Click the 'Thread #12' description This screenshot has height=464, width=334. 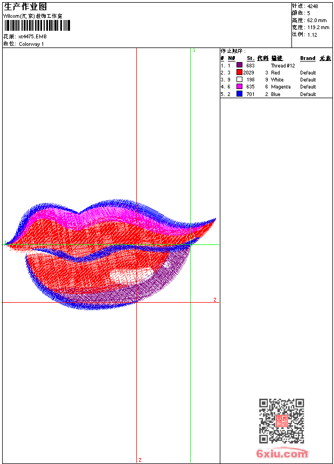[283, 66]
